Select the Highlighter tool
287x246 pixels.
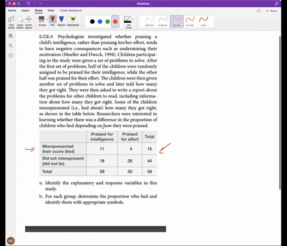pyautogui.click(x=73, y=21)
